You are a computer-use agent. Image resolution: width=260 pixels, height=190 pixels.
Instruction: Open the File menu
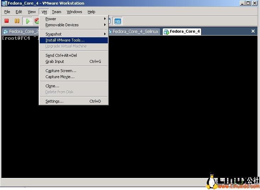click(x=7, y=12)
